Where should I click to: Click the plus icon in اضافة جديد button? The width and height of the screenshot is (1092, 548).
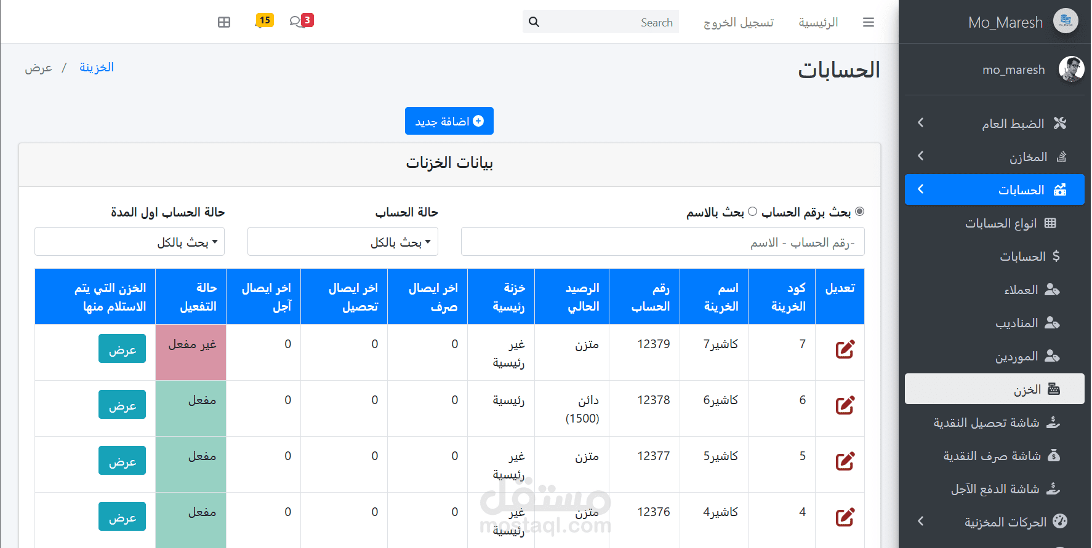click(478, 121)
